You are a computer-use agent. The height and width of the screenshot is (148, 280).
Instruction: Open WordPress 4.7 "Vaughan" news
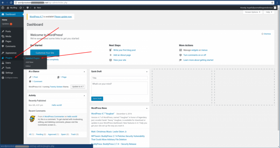103,114
